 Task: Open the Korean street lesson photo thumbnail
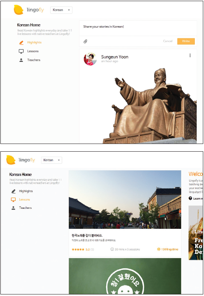click(125, 199)
